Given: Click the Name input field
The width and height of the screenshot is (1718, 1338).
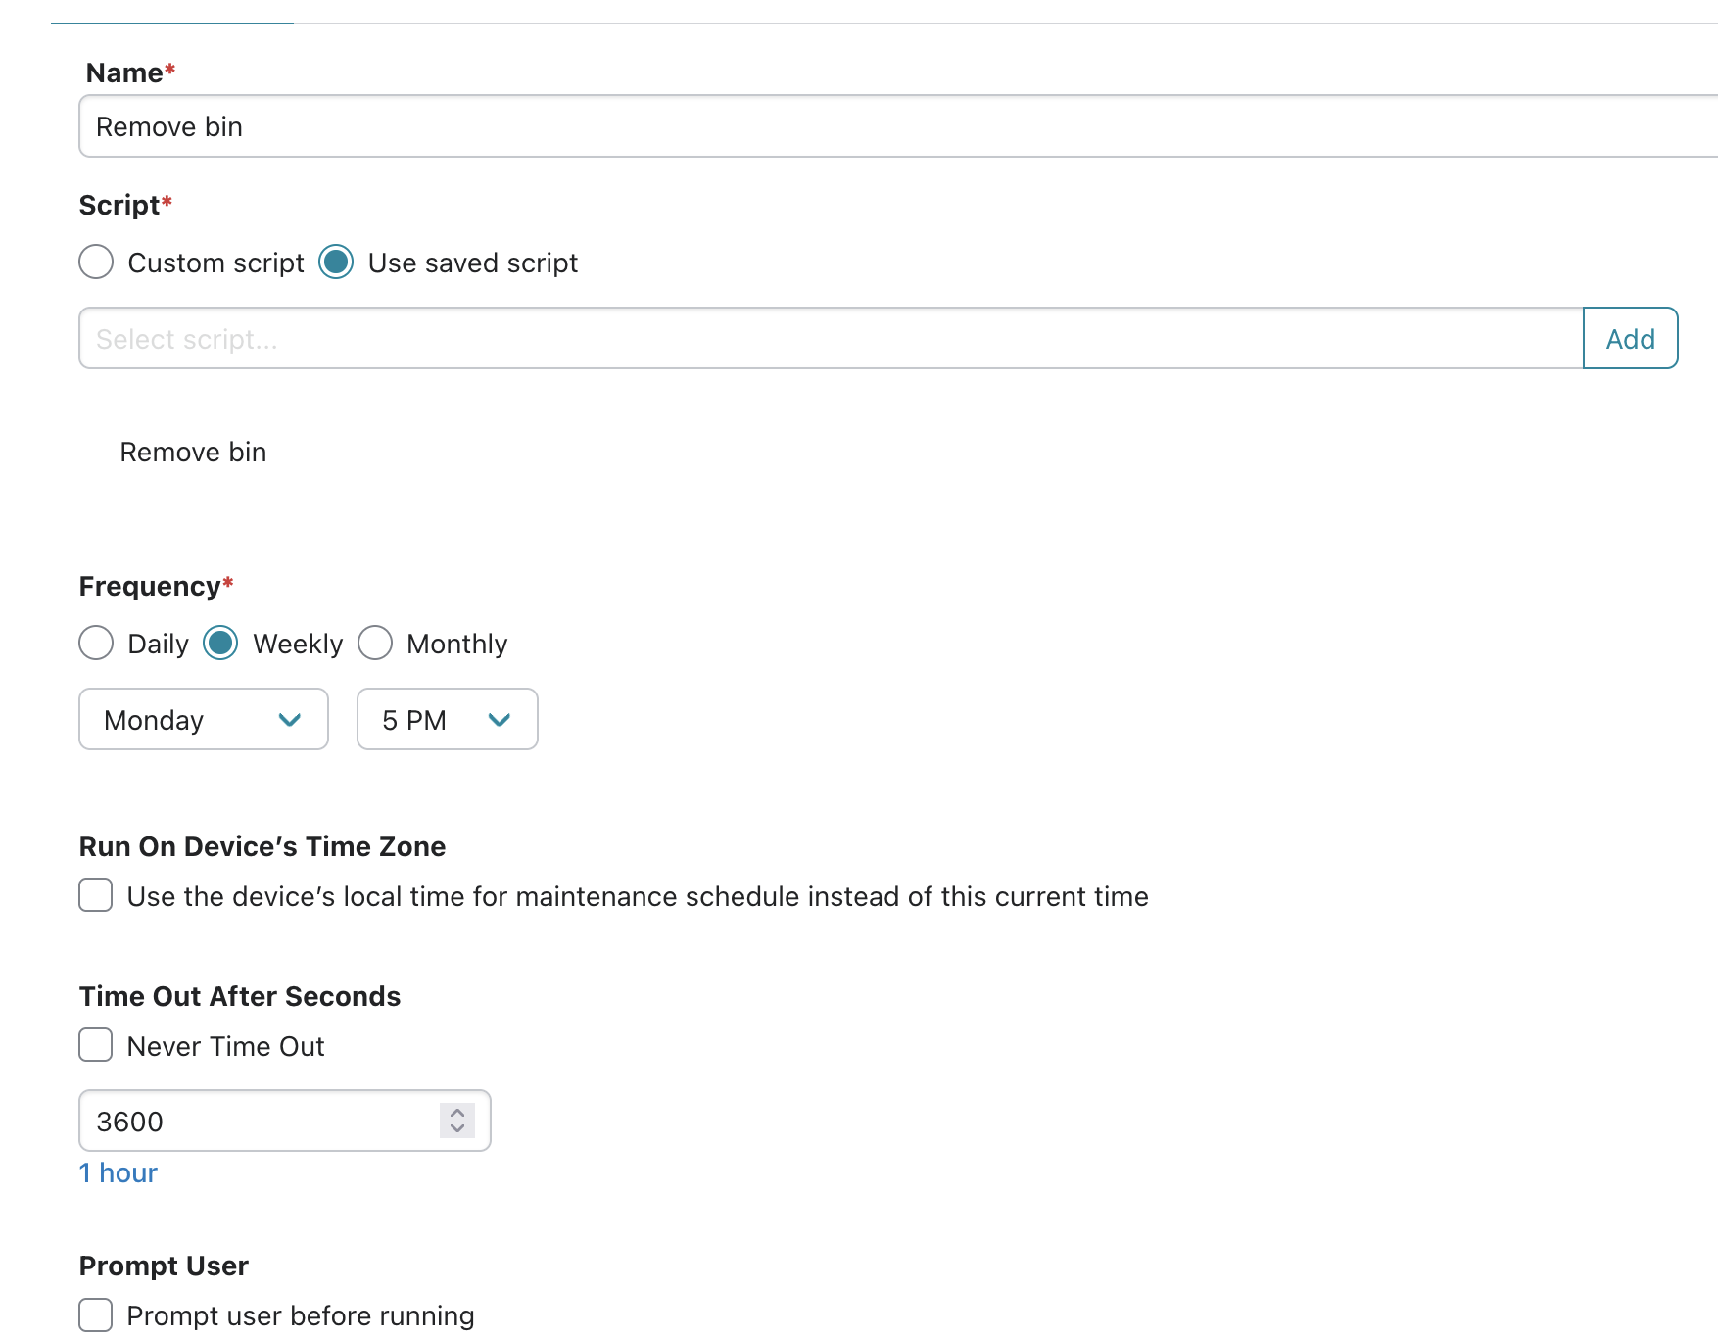Looking at the screenshot, I should [898, 126].
